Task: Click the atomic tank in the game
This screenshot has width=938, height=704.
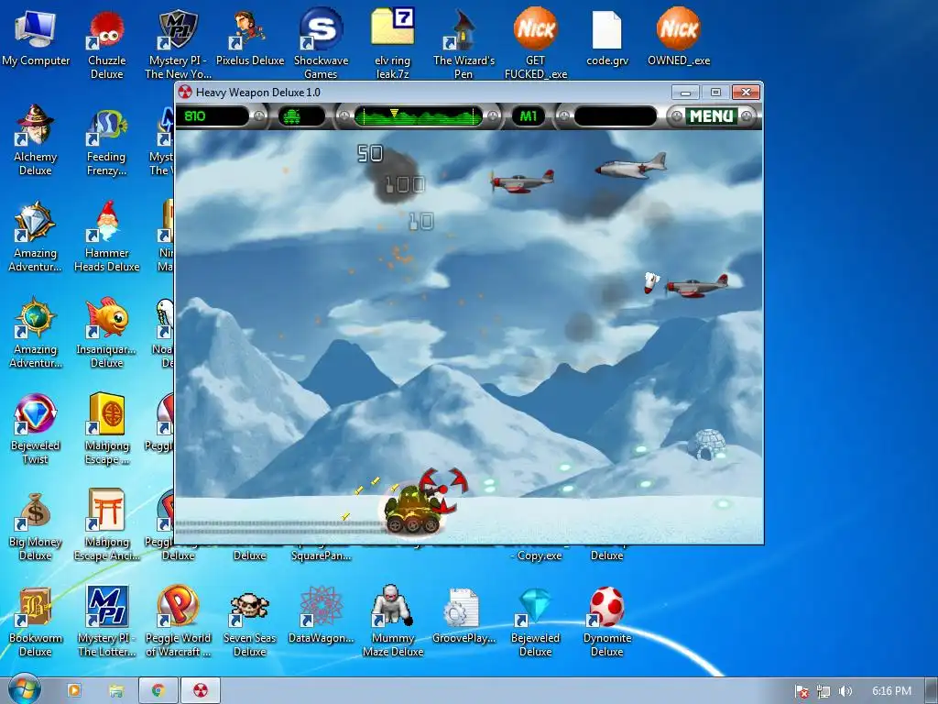Action: pos(413,509)
